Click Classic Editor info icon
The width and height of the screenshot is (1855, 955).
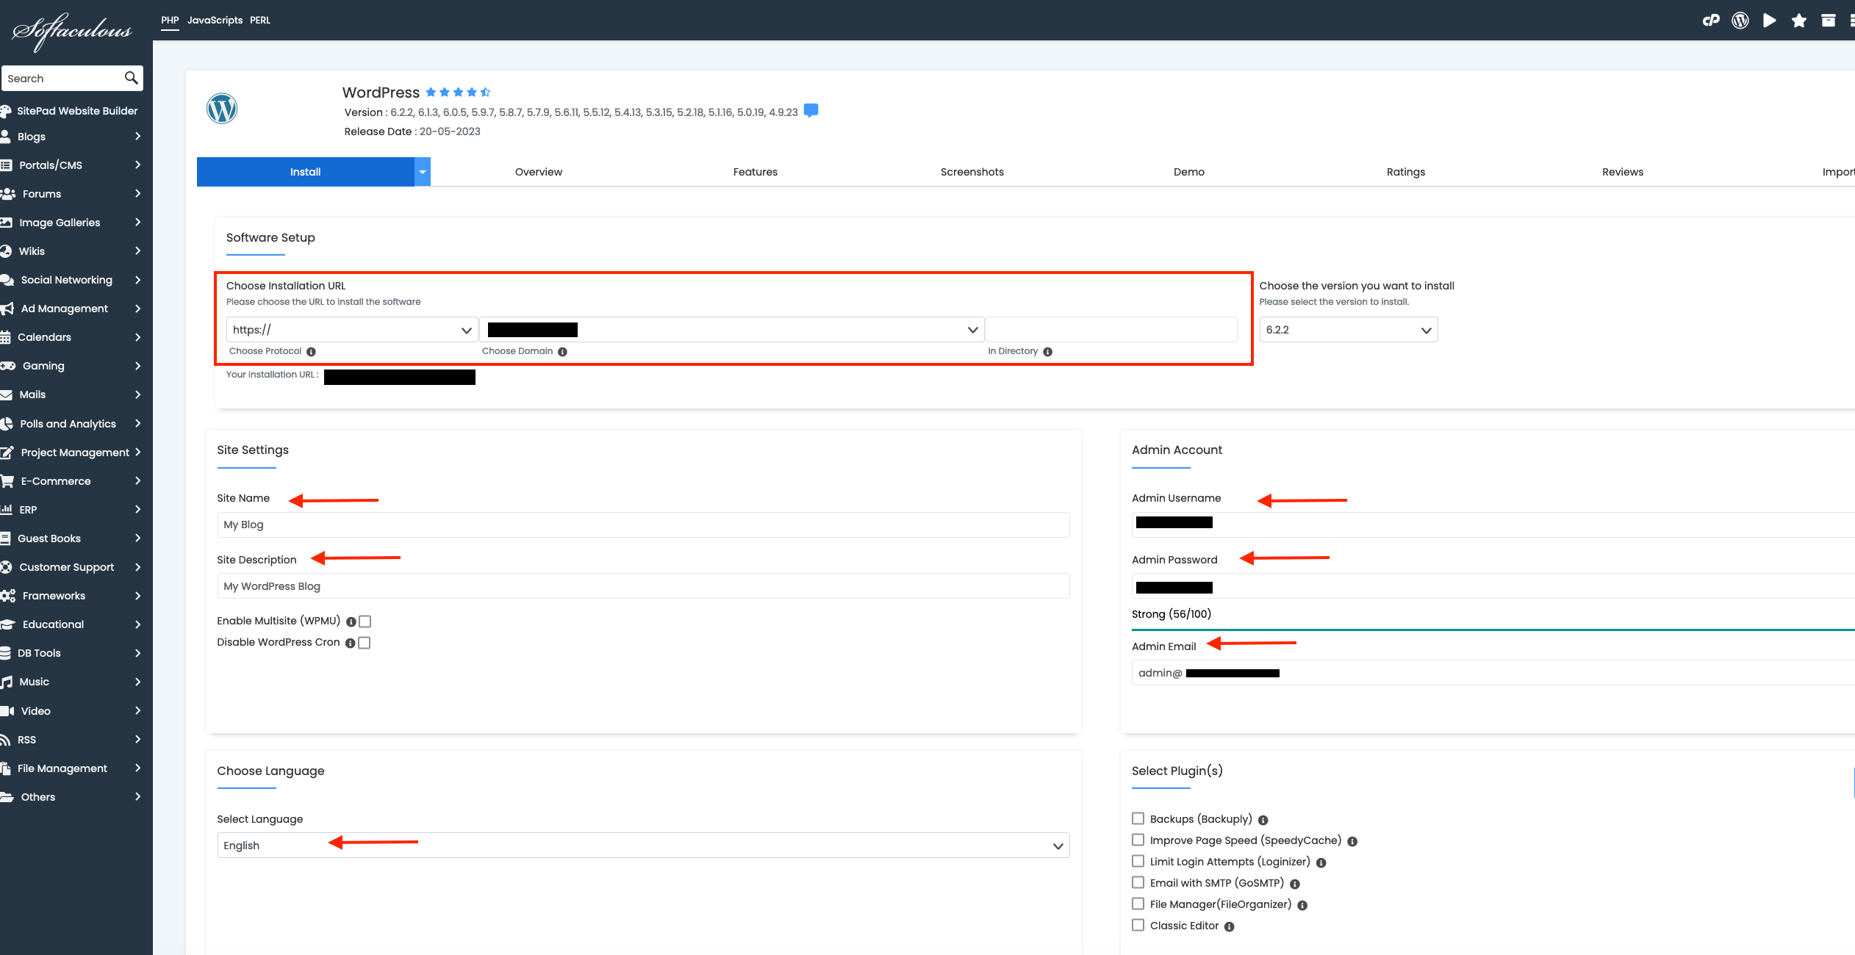tap(1230, 927)
